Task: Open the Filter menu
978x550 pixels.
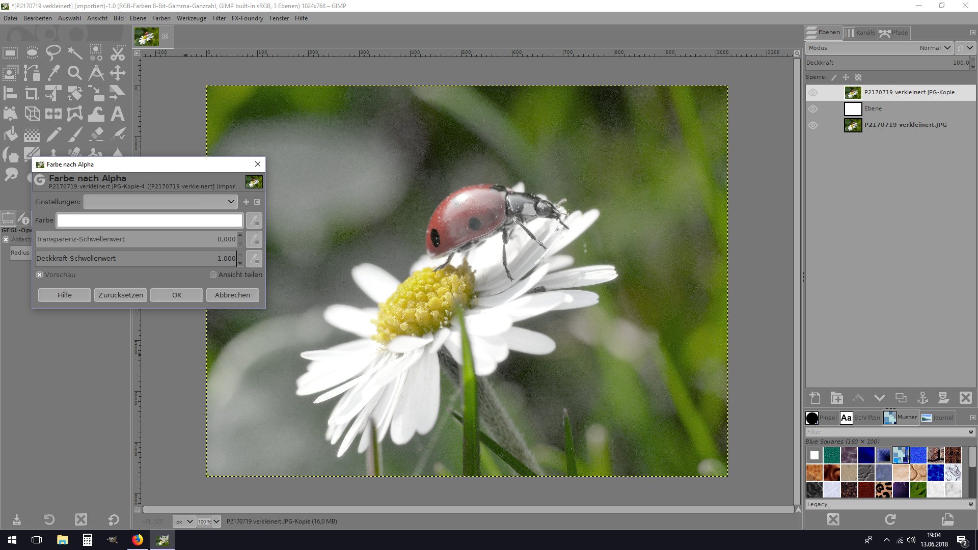Action: (x=219, y=18)
